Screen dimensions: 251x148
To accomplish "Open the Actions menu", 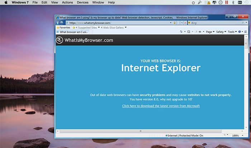I will point(67,3).
